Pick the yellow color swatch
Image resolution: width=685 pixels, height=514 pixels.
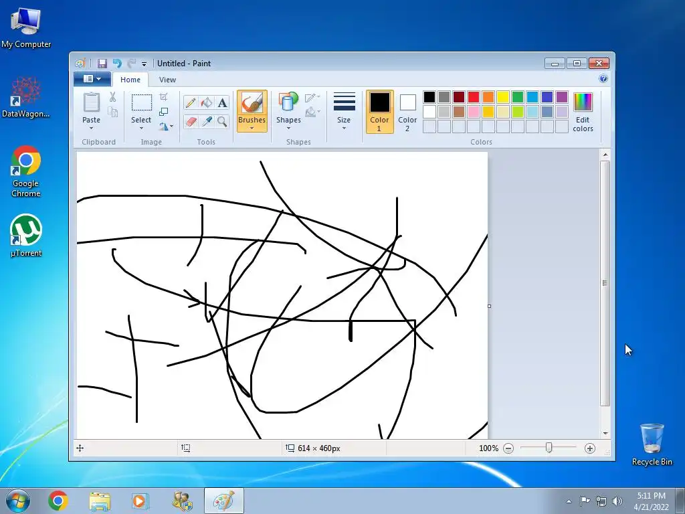(x=503, y=97)
